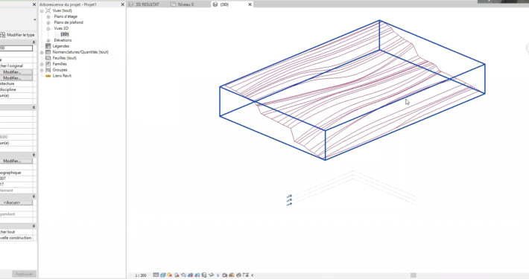Toggle the Sun Path icon
This screenshot has width=529, height=279.
coord(169,275)
